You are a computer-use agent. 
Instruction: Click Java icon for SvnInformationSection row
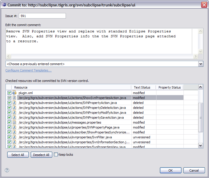click(15, 142)
